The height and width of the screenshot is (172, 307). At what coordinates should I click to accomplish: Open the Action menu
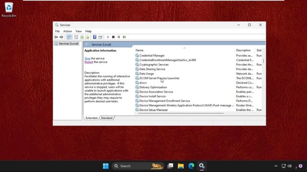coord(67,31)
